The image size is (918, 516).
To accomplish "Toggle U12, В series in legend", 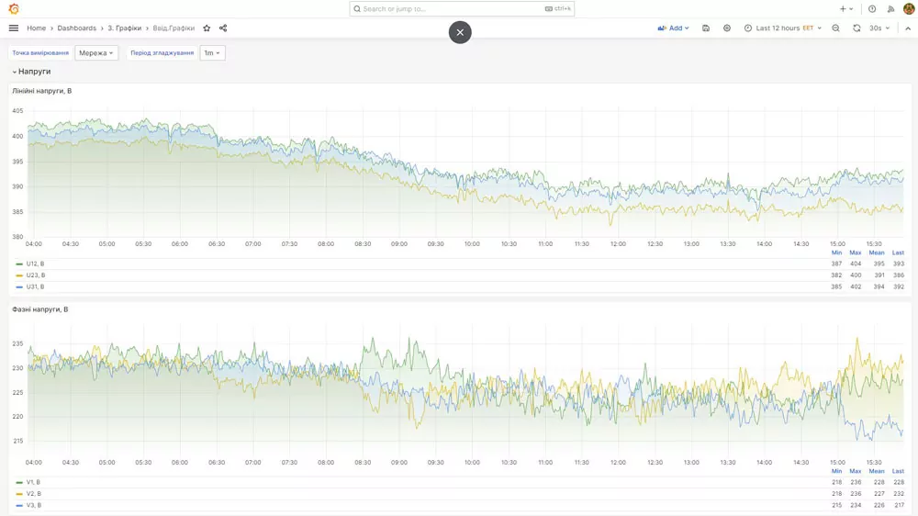I will 35,264.
